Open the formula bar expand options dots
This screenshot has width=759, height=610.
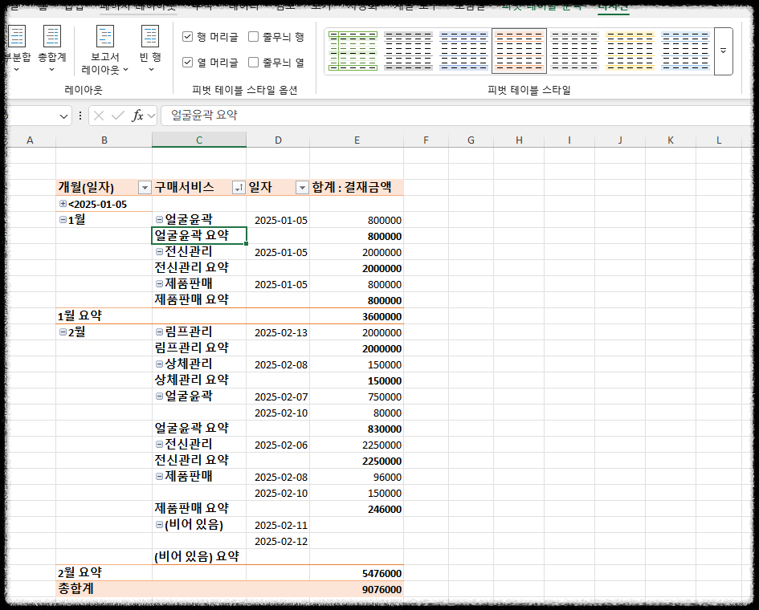(80, 116)
